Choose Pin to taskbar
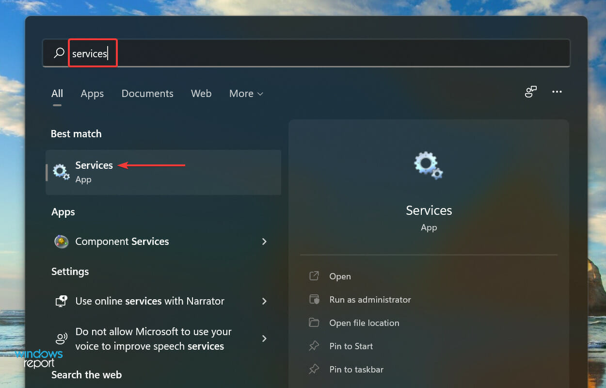The height and width of the screenshot is (388, 606). coord(356,370)
